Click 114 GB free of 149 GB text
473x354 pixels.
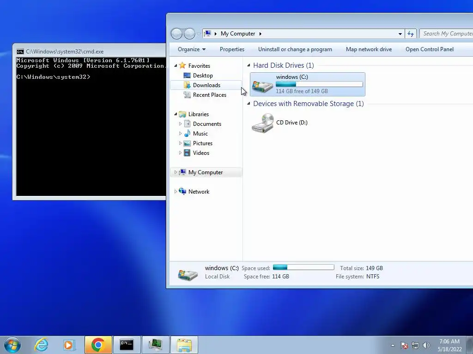302,91
